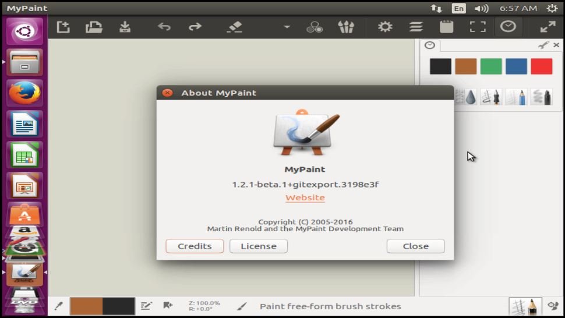Click the New canvas toolbar icon

click(63, 27)
